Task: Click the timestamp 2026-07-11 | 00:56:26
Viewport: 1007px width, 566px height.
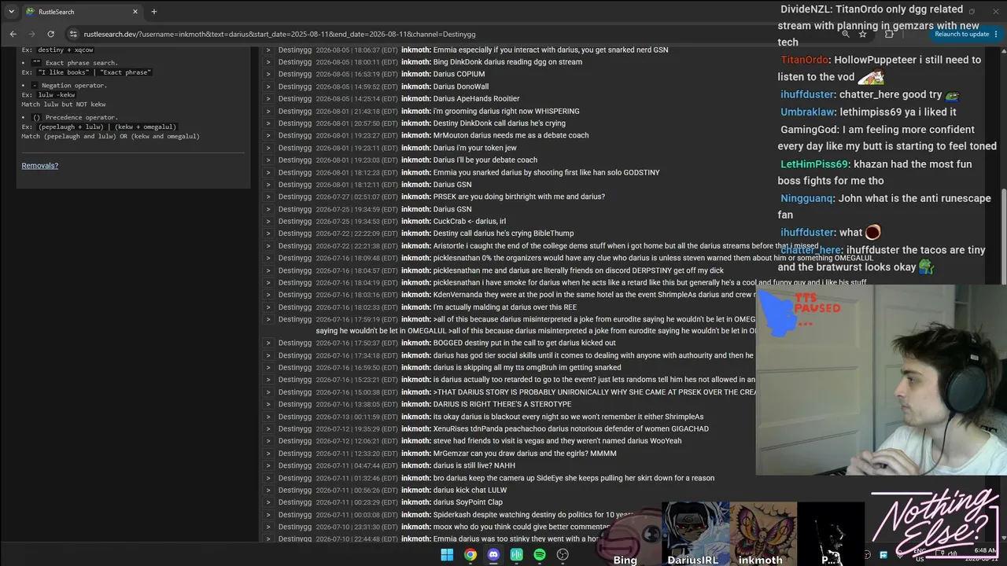Action: 356,490
